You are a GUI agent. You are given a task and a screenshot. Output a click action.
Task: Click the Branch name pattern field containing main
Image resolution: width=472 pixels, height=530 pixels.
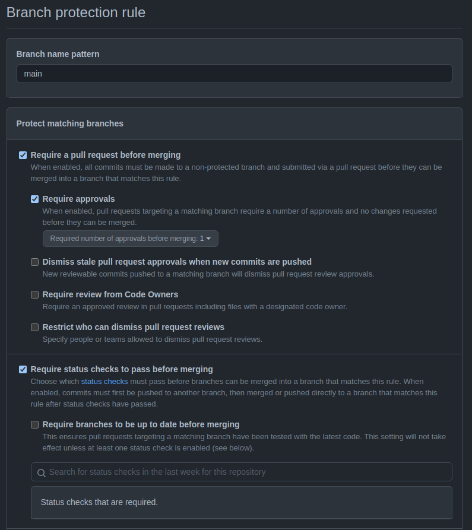click(234, 74)
